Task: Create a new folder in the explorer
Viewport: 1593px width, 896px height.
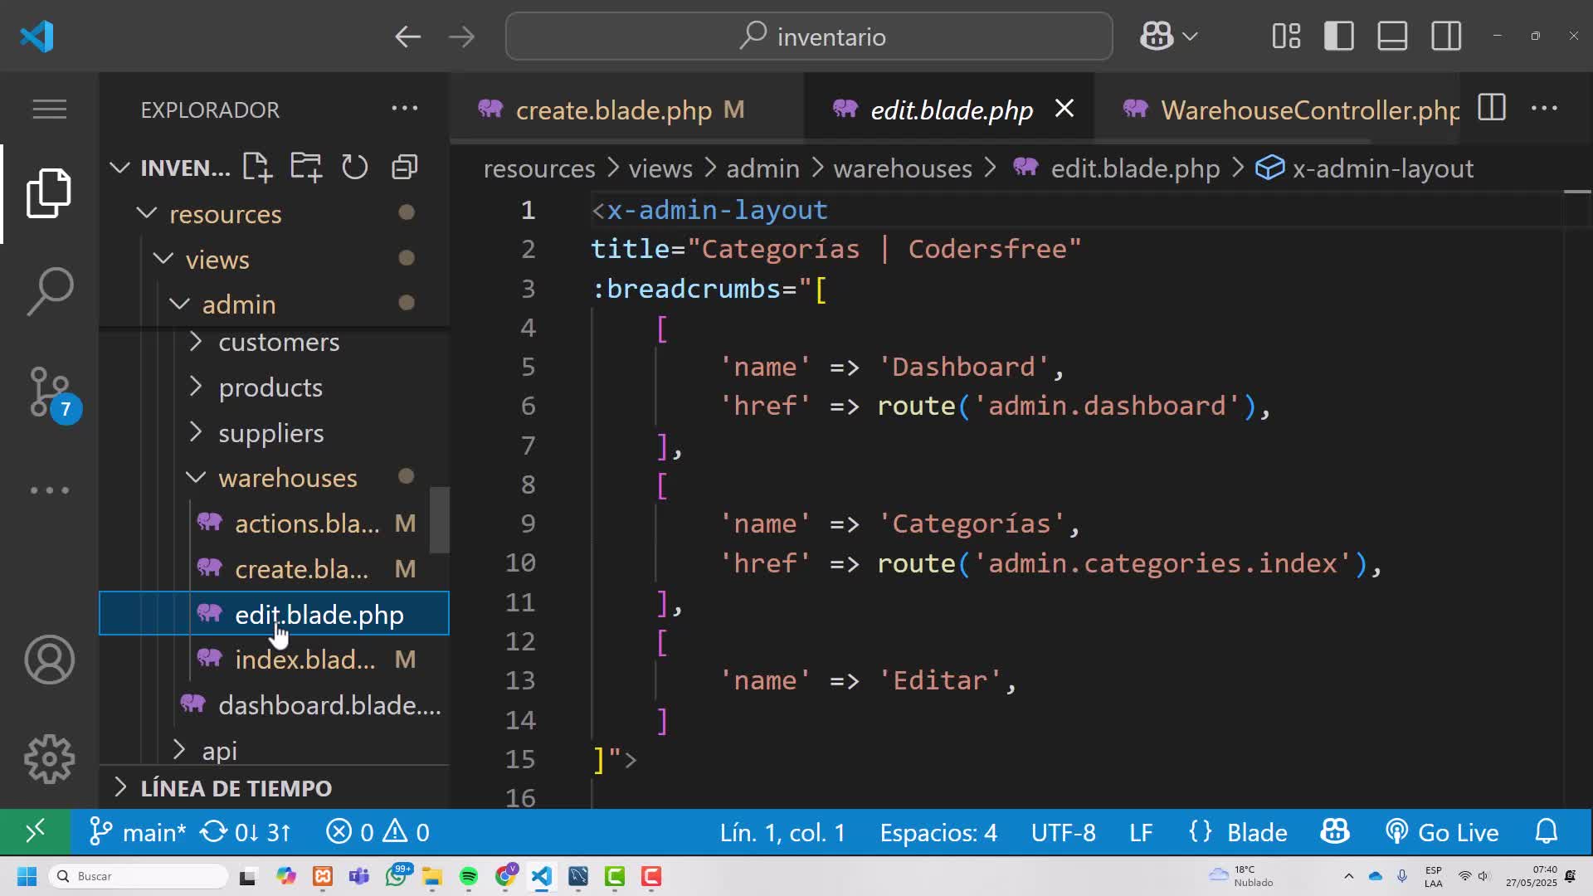Action: tap(306, 168)
